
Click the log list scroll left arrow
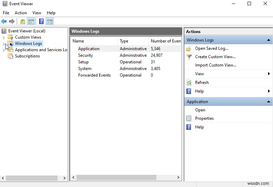pyautogui.click(x=73, y=178)
